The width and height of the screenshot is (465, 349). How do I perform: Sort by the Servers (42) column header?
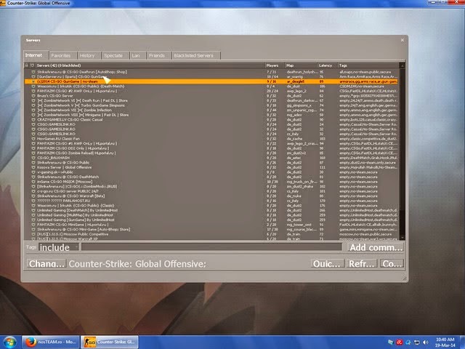click(x=150, y=65)
